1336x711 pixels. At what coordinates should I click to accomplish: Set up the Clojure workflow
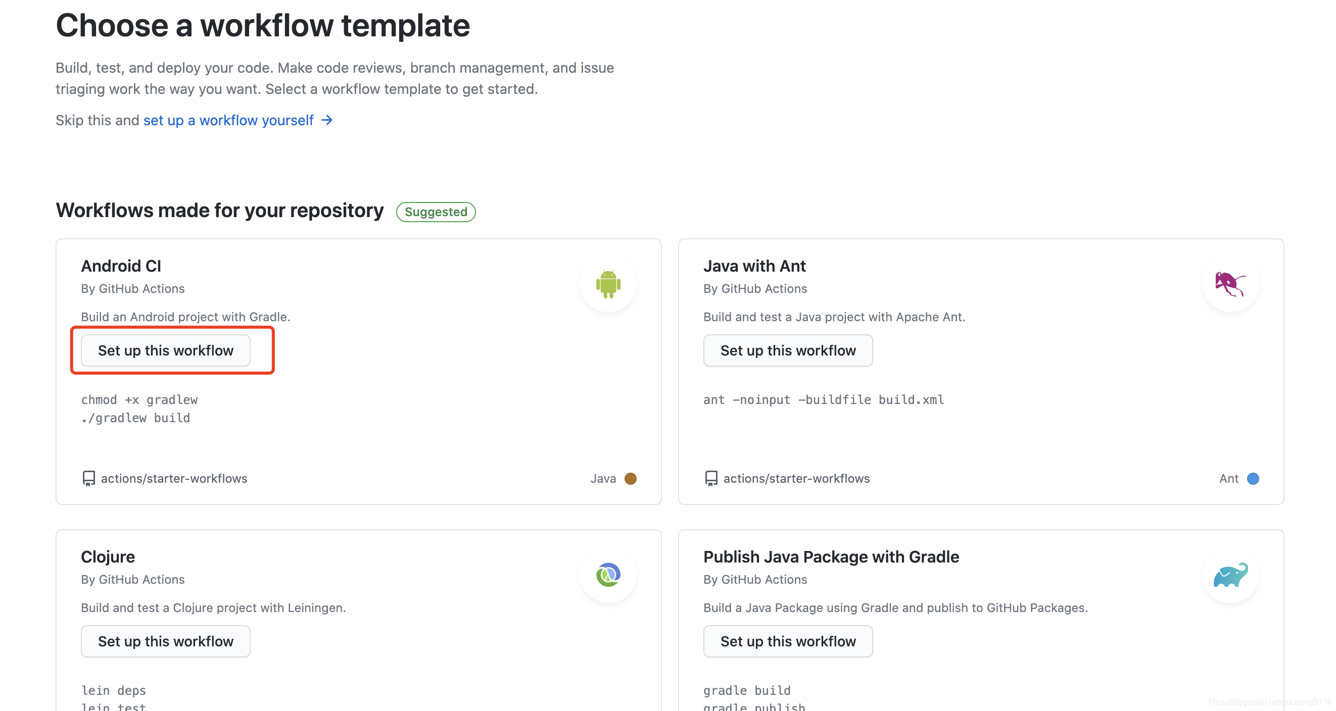coord(165,641)
